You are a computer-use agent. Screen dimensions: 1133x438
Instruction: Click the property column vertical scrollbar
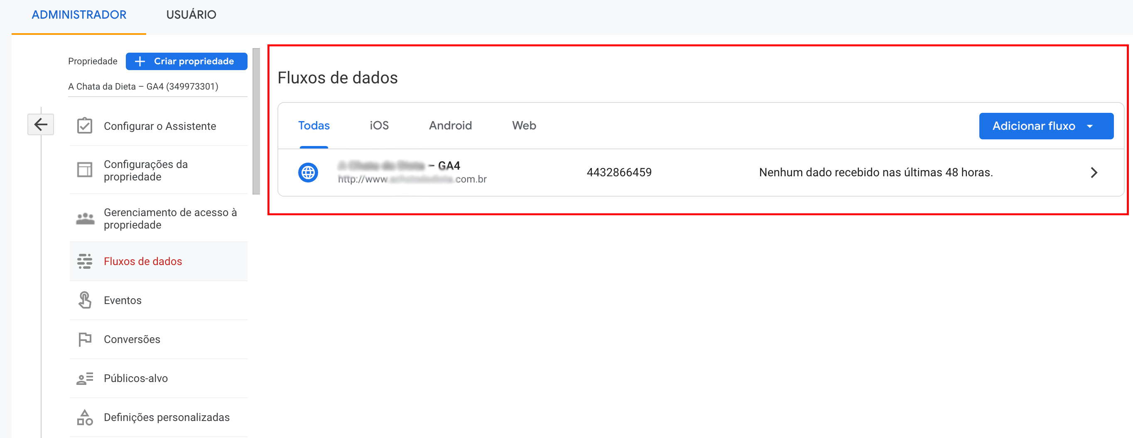(x=256, y=121)
